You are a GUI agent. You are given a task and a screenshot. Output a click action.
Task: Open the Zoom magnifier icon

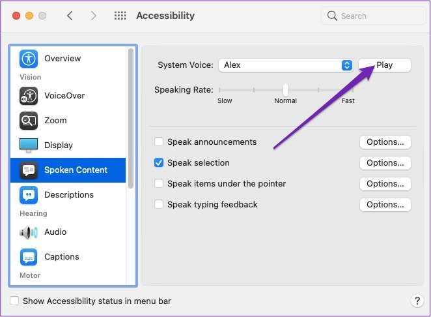coord(29,121)
